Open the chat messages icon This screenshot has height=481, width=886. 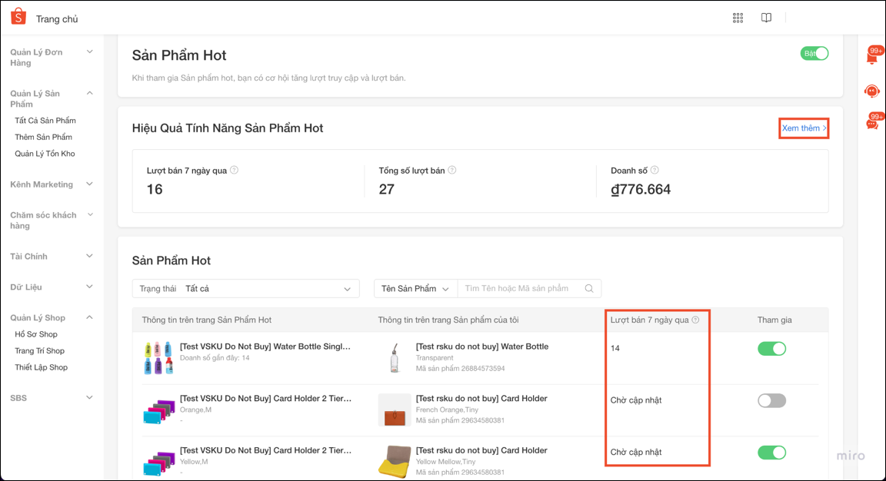click(x=871, y=124)
